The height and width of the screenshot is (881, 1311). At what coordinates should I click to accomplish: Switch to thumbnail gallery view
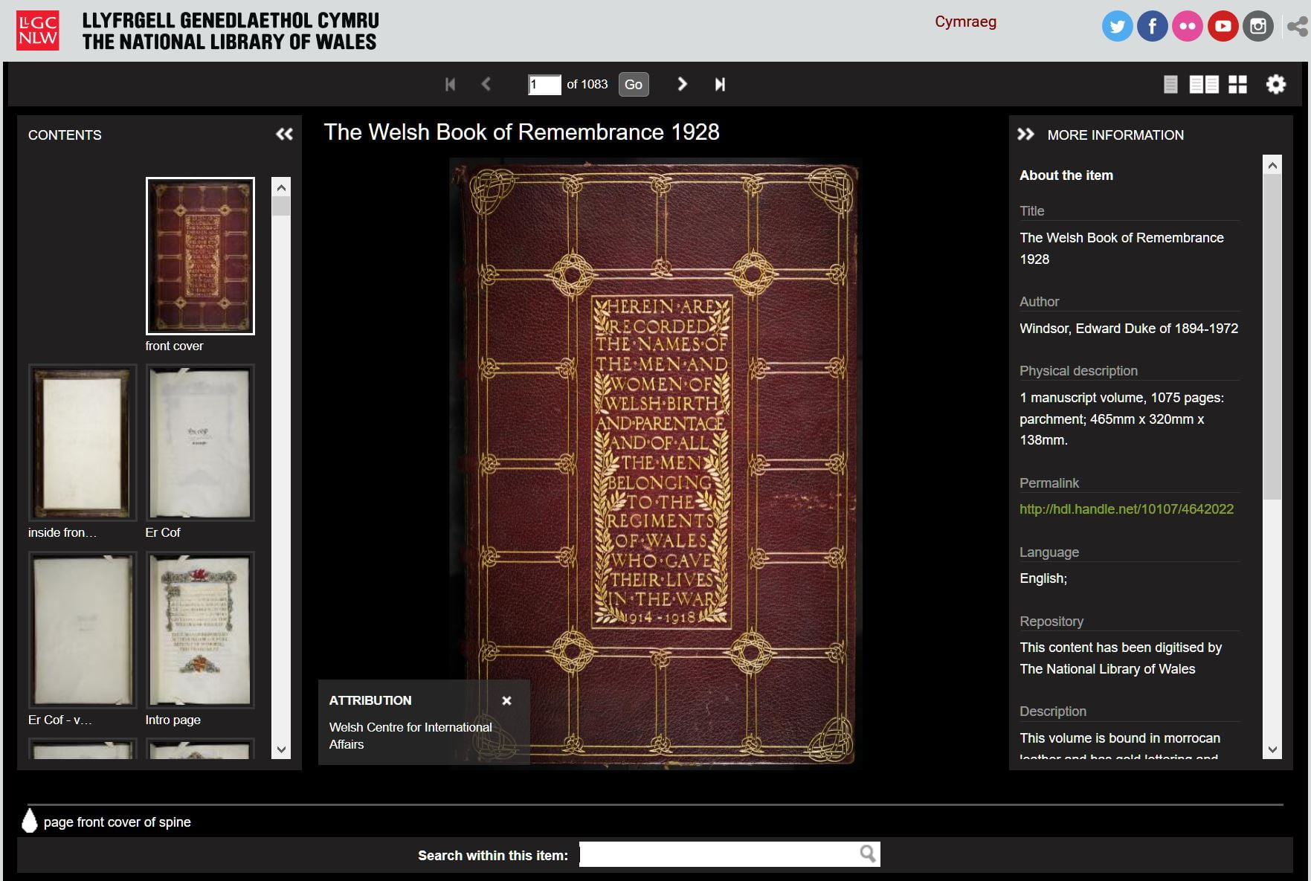pos(1237,85)
